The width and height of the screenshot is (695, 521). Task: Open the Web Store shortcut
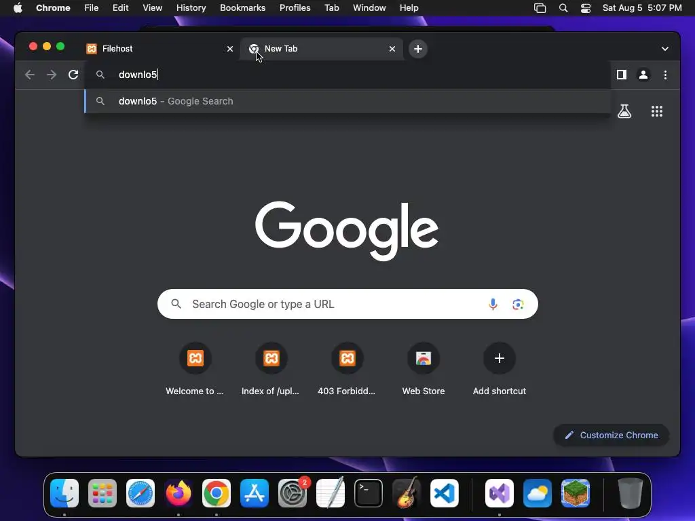424,369
